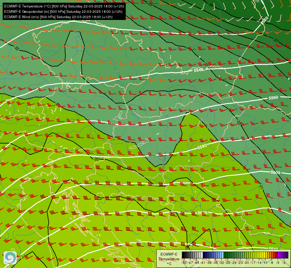The width and height of the screenshot is (291, 268).
Task: Click the -17 legend tick label
Action: (x=253, y=263)
